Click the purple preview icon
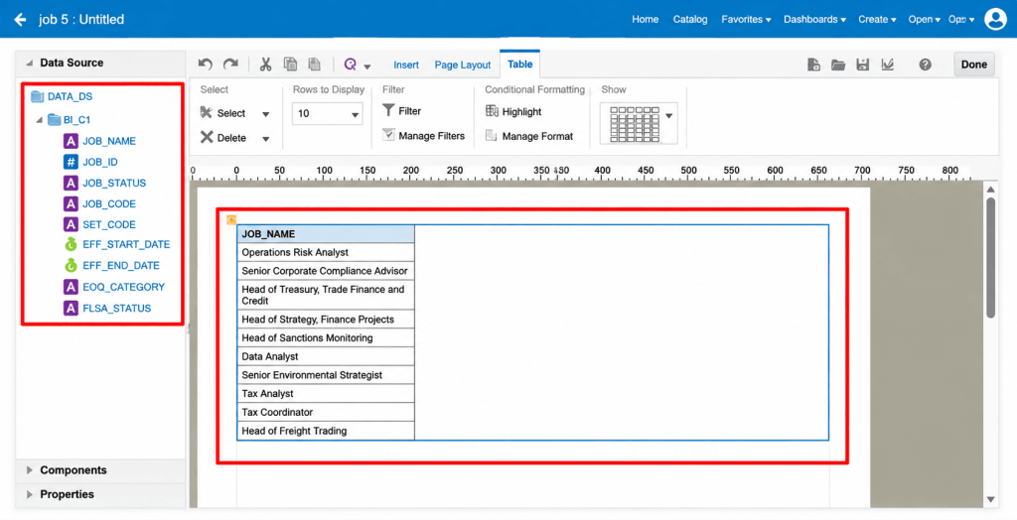 coord(351,65)
